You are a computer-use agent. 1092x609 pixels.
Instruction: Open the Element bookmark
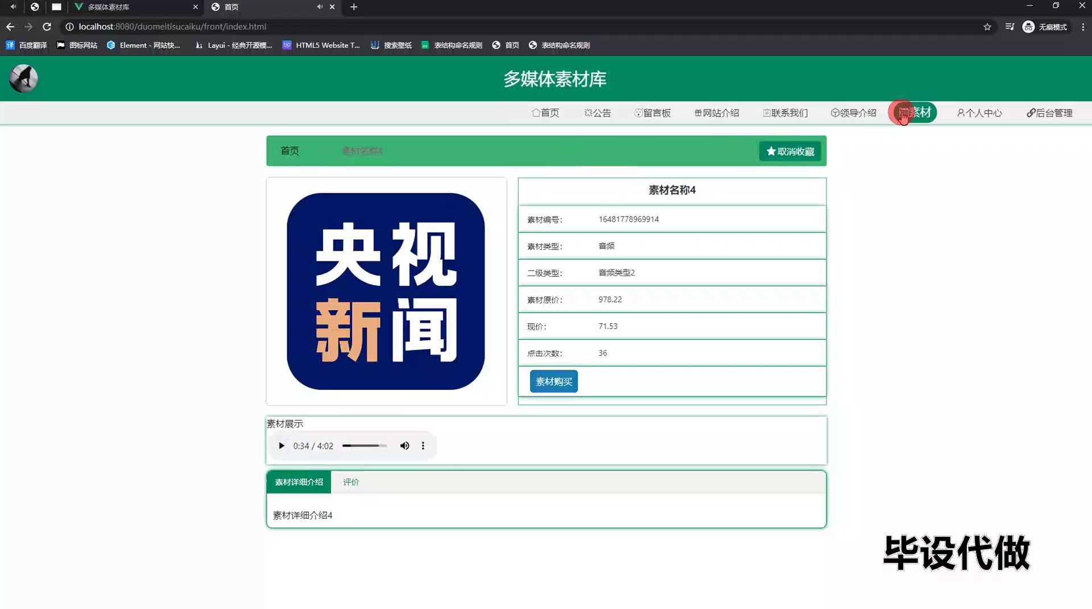(143, 45)
